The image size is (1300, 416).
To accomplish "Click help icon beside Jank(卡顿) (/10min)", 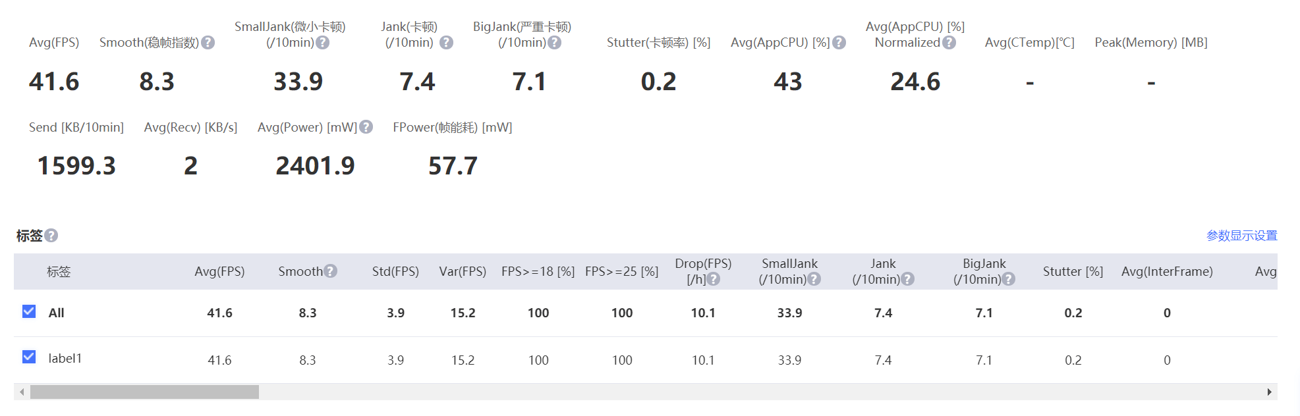I will click(446, 43).
